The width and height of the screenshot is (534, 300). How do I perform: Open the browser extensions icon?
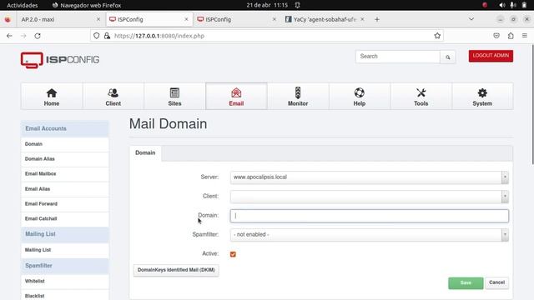click(x=511, y=36)
